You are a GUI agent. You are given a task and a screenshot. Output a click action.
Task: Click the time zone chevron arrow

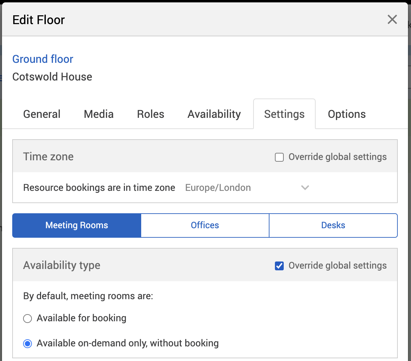tap(305, 188)
